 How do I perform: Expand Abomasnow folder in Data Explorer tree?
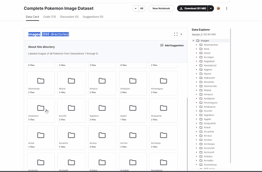(196, 45)
